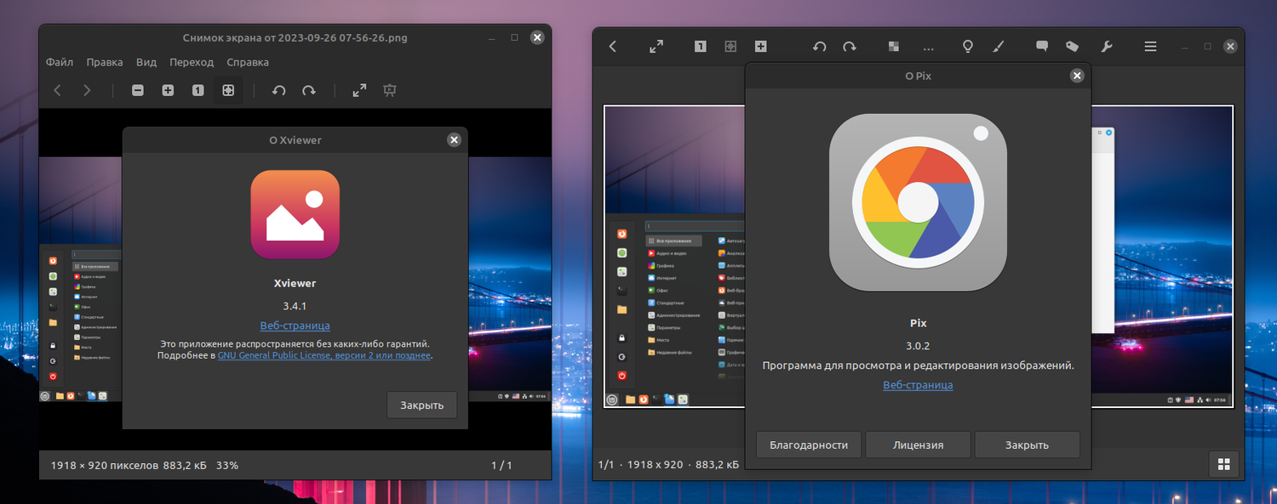The width and height of the screenshot is (1277, 504).
Task: Set 1:1 zoom in Pix header bar
Action: point(700,47)
